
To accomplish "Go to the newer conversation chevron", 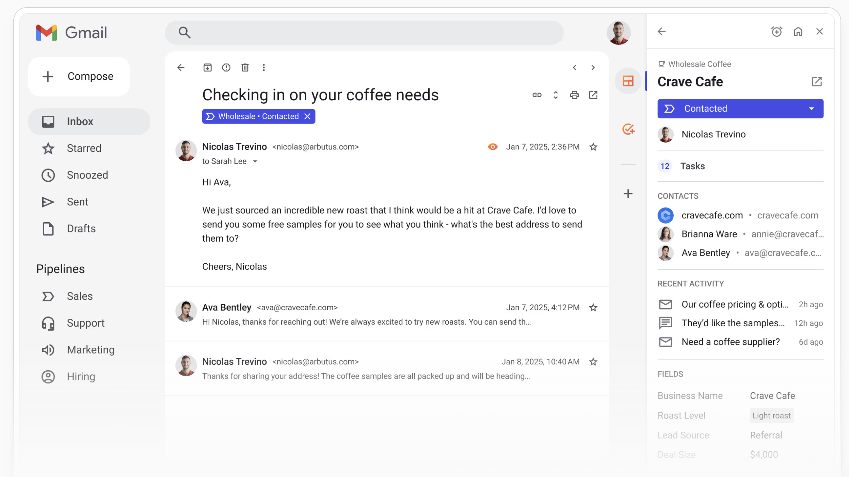I will point(574,68).
